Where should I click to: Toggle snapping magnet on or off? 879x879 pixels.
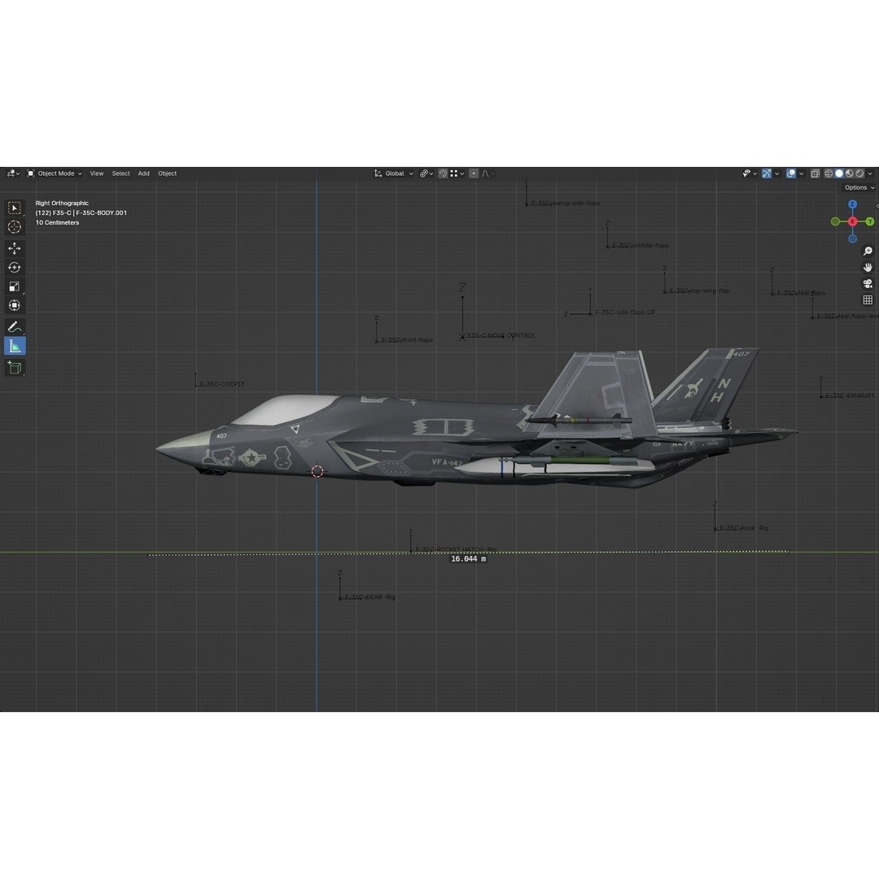tap(443, 174)
